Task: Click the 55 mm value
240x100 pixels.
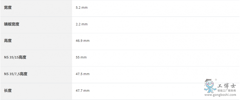Action: coord(81,57)
